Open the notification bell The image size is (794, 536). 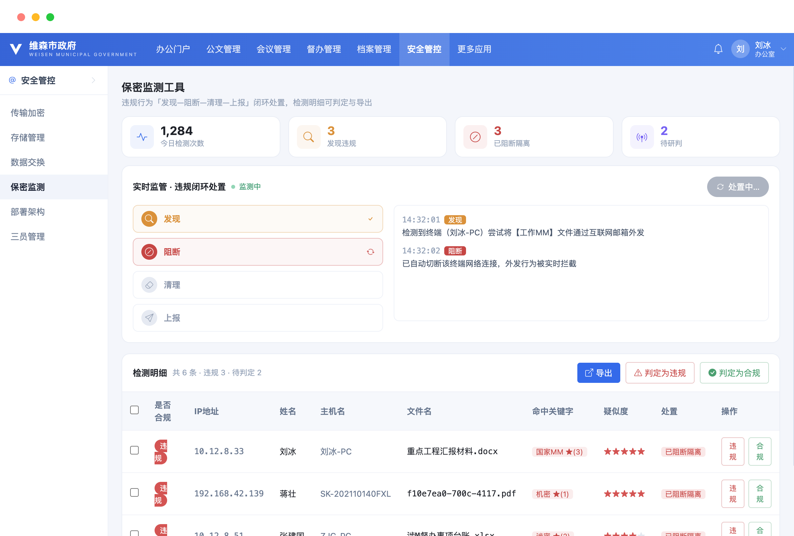coord(718,49)
